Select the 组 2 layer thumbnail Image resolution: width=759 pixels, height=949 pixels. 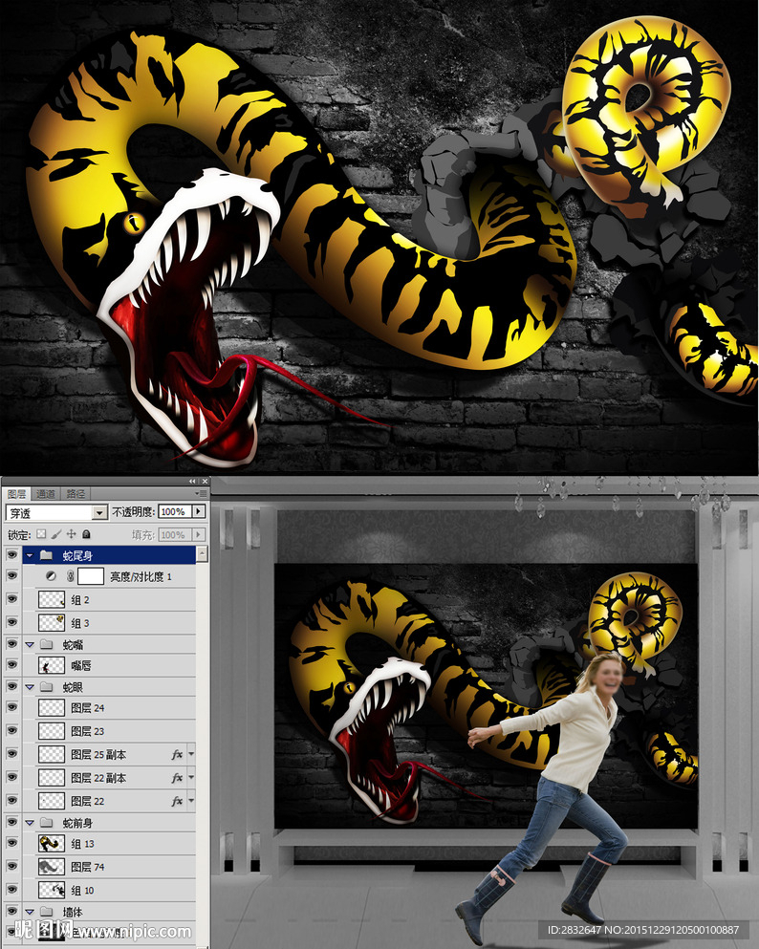click(x=52, y=600)
